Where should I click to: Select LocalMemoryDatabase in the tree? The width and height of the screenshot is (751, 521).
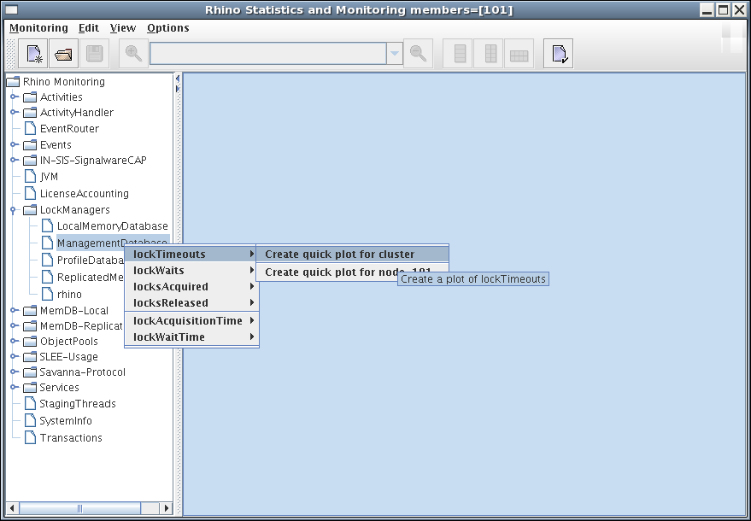click(x=112, y=225)
